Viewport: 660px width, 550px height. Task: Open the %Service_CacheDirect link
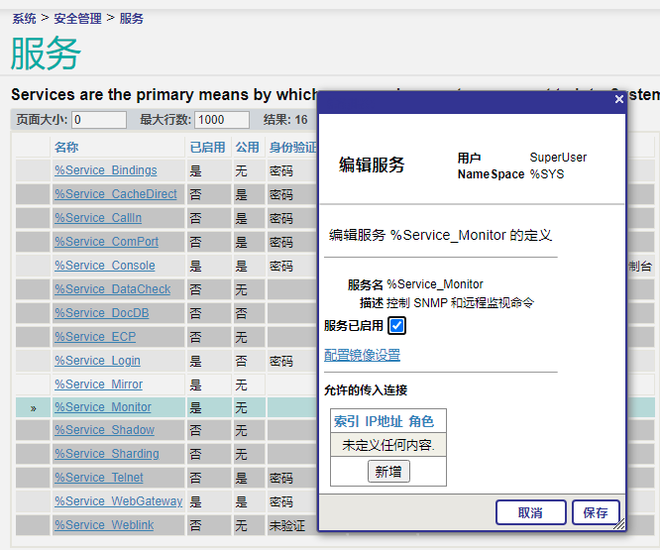pyautogui.click(x=115, y=194)
